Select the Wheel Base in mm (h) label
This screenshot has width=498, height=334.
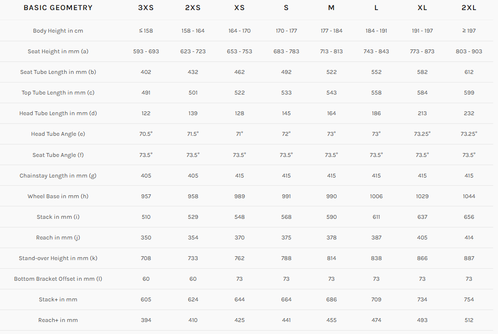58,196
